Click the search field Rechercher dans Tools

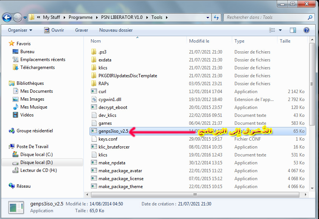click(x=266, y=17)
